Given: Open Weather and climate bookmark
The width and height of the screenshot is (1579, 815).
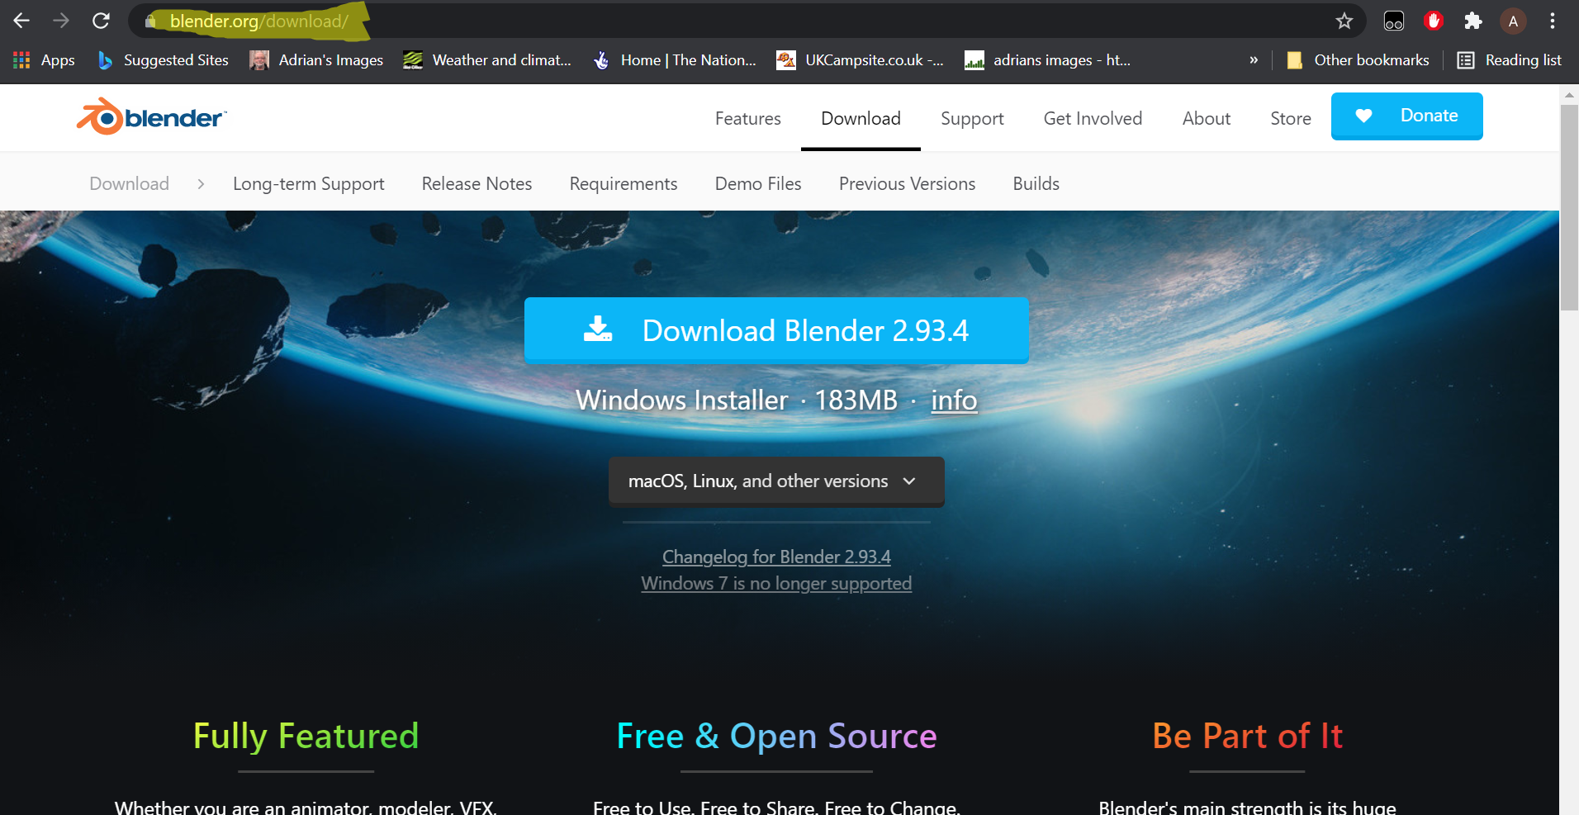Looking at the screenshot, I should click(487, 60).
